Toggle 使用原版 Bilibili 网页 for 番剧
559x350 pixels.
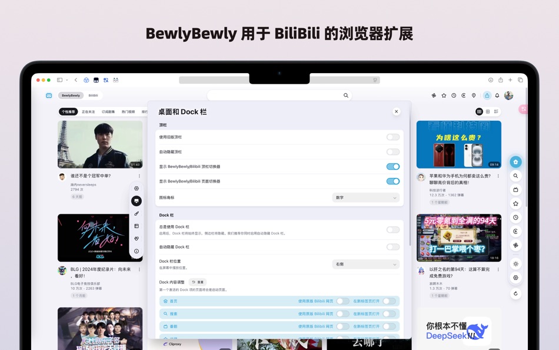342,326
